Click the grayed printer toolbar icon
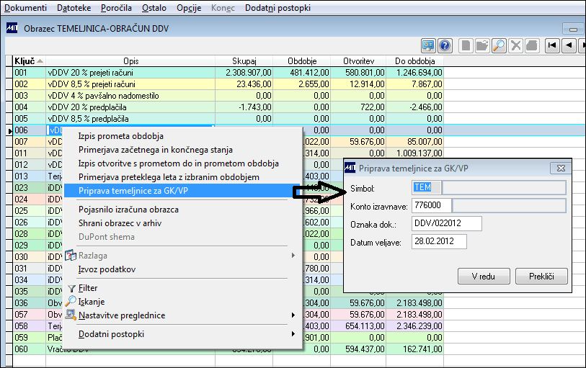 pyautogui.click(x=531, y=45)
